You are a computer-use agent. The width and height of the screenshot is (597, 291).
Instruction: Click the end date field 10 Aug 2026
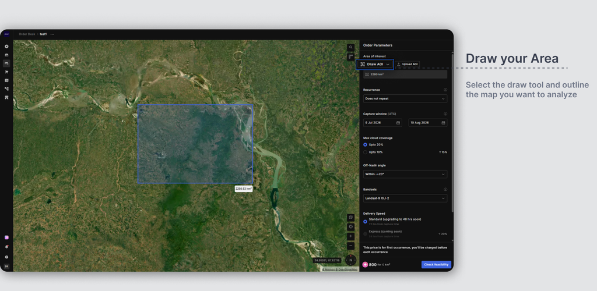tap(427, 123)
